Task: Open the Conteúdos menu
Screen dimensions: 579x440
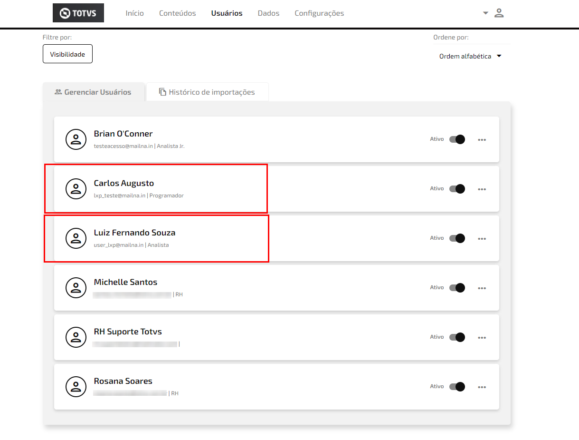Action: point(178,13)
